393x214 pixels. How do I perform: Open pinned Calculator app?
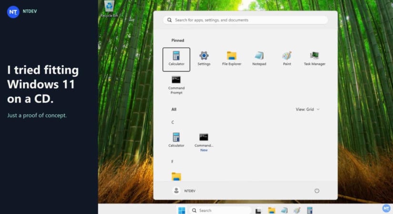(x=176, y=59)
